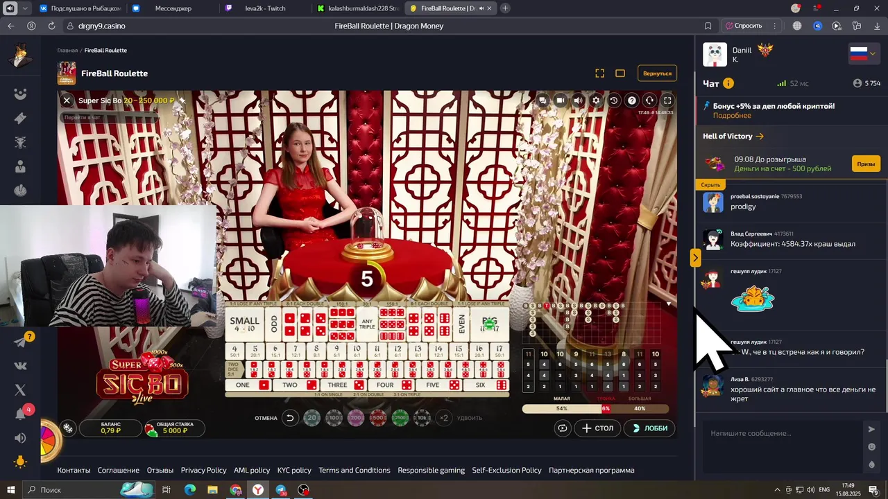This screenshot has height=499, width=888.
Task: Bet on total 17 field
Action: click(x=499, y=351)
